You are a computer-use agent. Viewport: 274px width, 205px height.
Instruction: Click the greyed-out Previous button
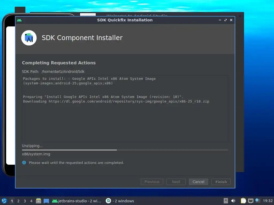coord(152,182)
